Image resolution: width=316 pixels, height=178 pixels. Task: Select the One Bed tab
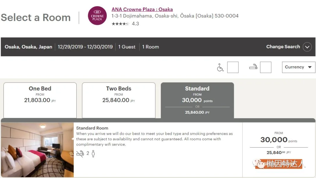click(x=40, y=100)
